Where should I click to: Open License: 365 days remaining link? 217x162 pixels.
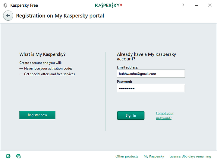pyautogui.click(x=190, y=156)
